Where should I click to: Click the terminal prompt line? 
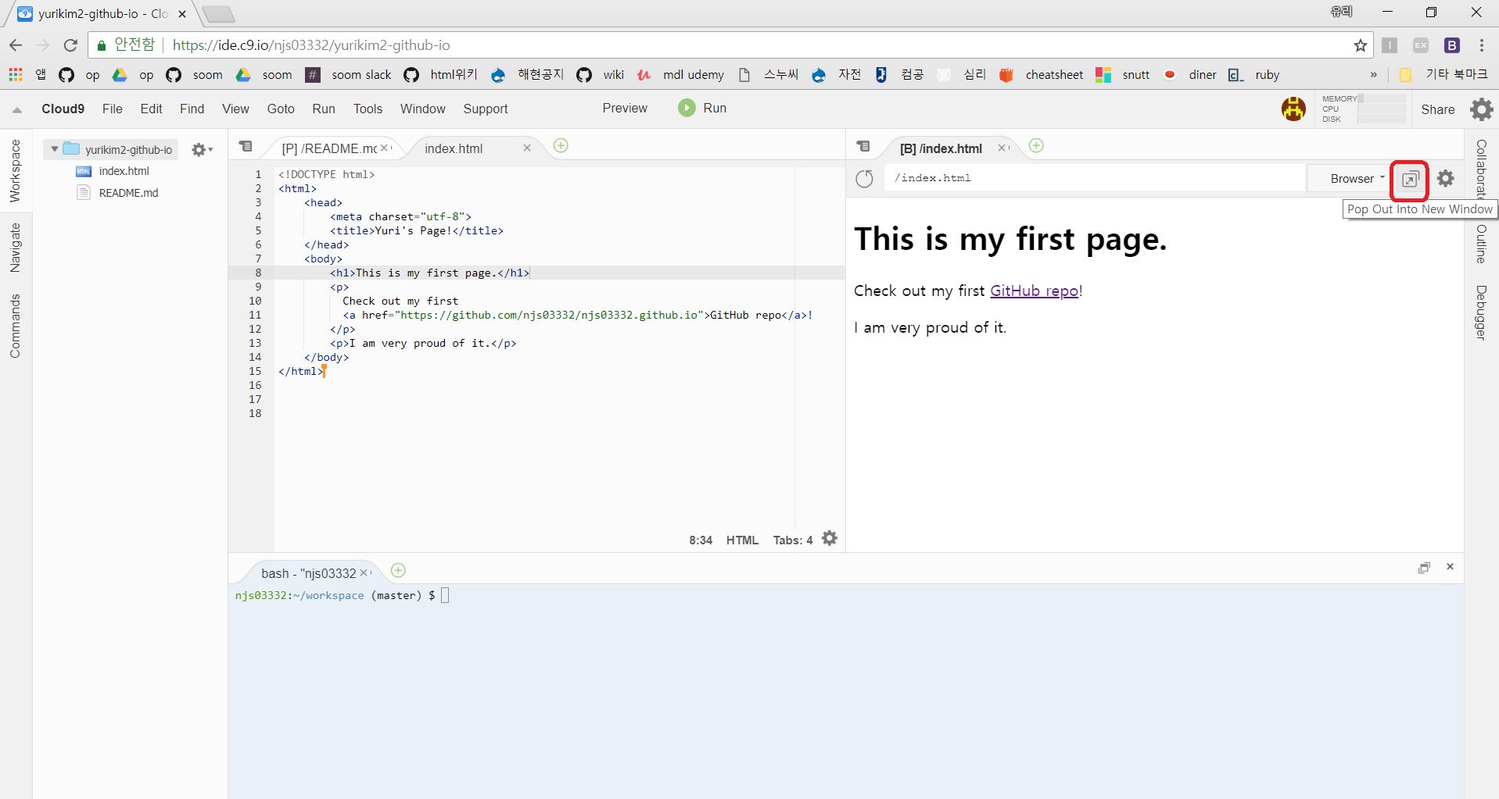(342, 595)
